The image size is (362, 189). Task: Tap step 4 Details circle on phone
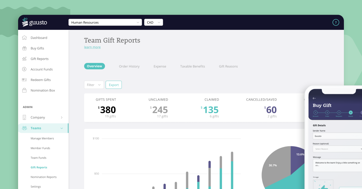pos(351,113)
